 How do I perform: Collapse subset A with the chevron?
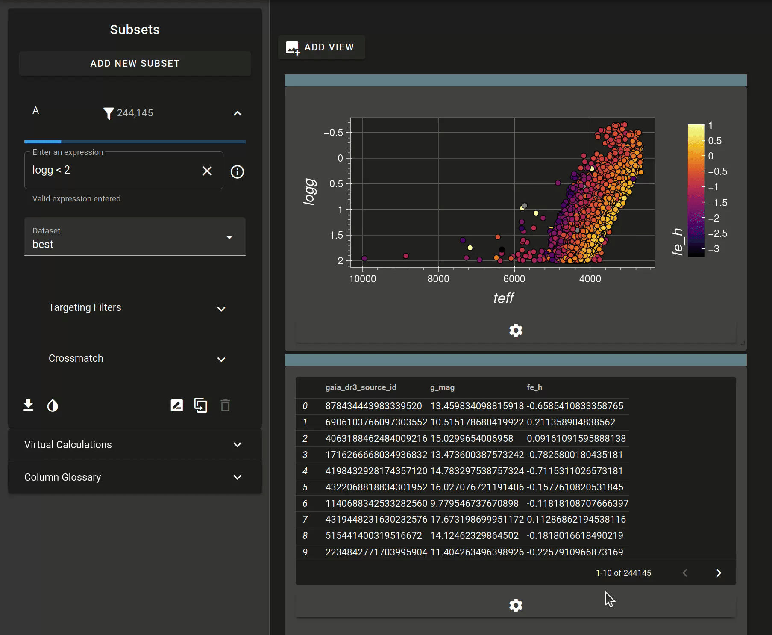pyautogui.click(x=238, y=113)
